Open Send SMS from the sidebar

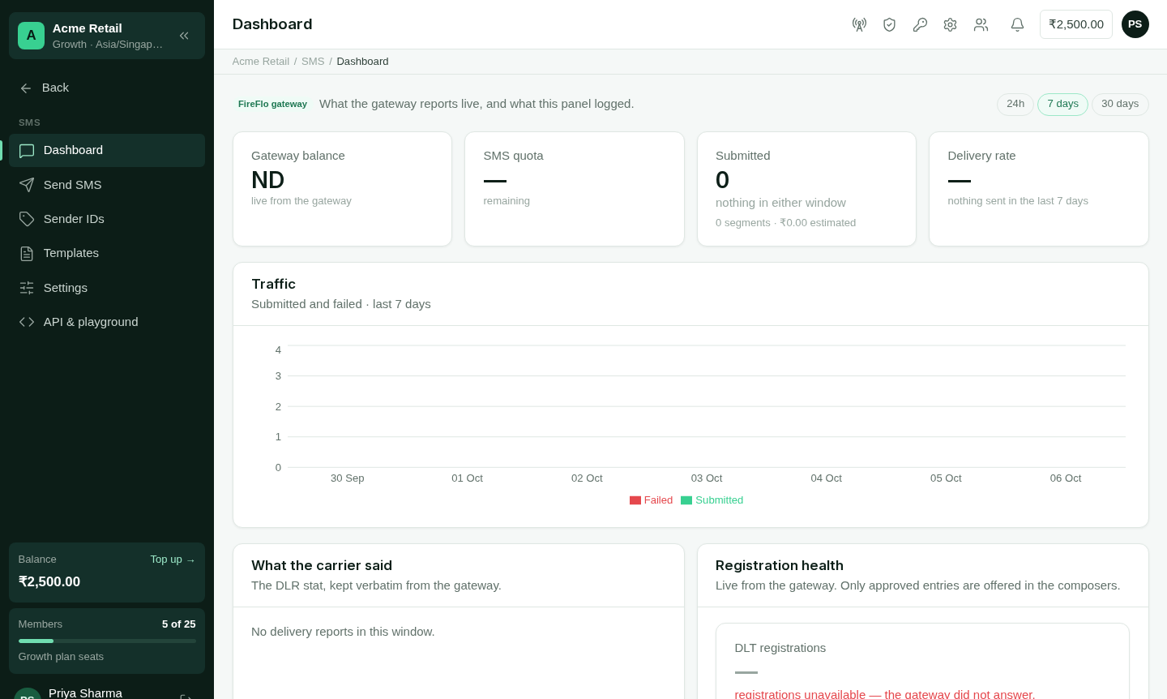(107, 185)
